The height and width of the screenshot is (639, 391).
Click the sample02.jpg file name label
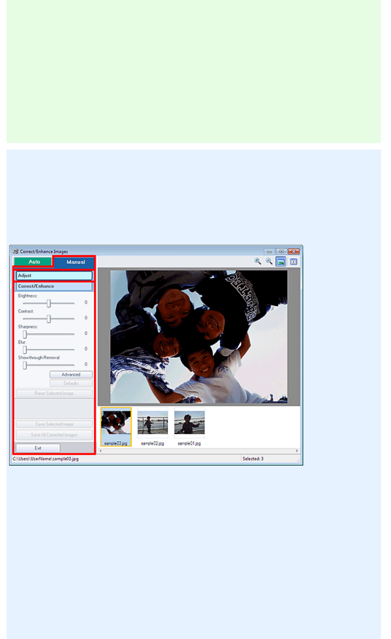[x=152, y=444]
